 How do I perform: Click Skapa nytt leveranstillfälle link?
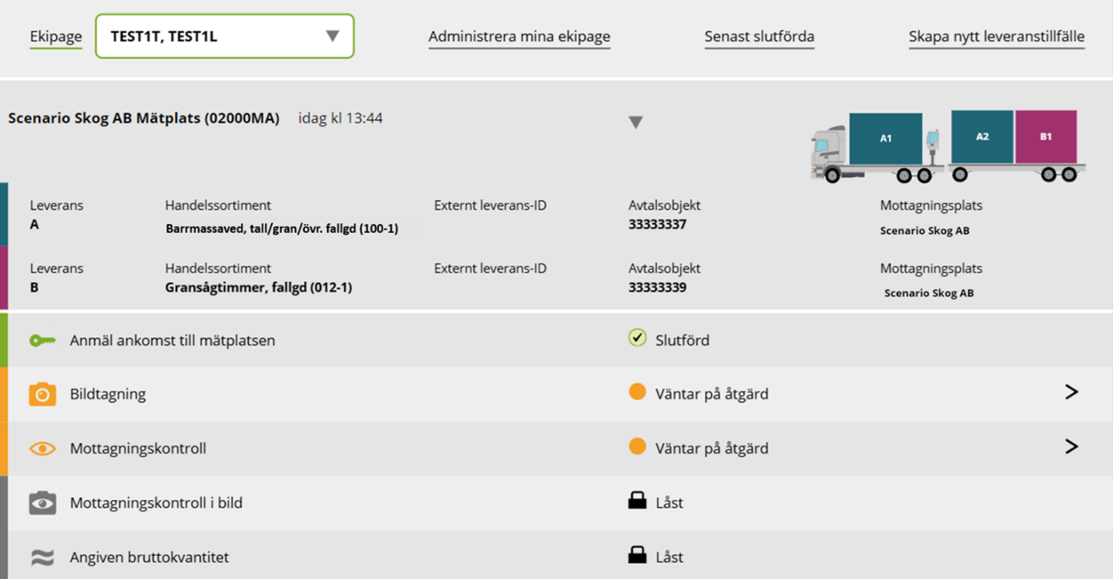(996, 37)
